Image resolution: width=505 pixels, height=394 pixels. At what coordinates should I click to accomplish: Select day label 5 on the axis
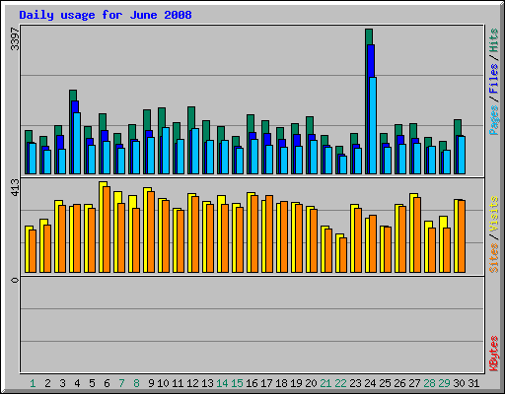click(92, 383)
